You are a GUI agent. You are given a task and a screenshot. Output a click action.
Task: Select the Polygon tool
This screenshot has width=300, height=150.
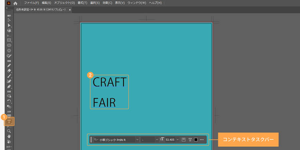[x=9, y=50]
